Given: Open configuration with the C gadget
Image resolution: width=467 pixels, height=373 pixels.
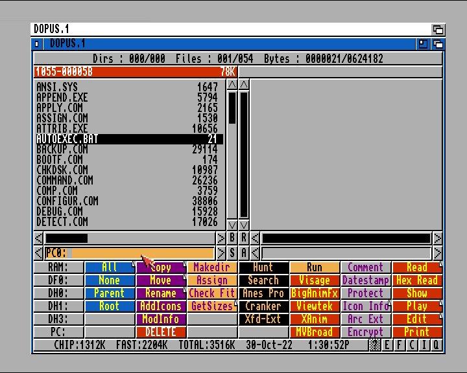Looking at the screenshot, I should point(412,345).
